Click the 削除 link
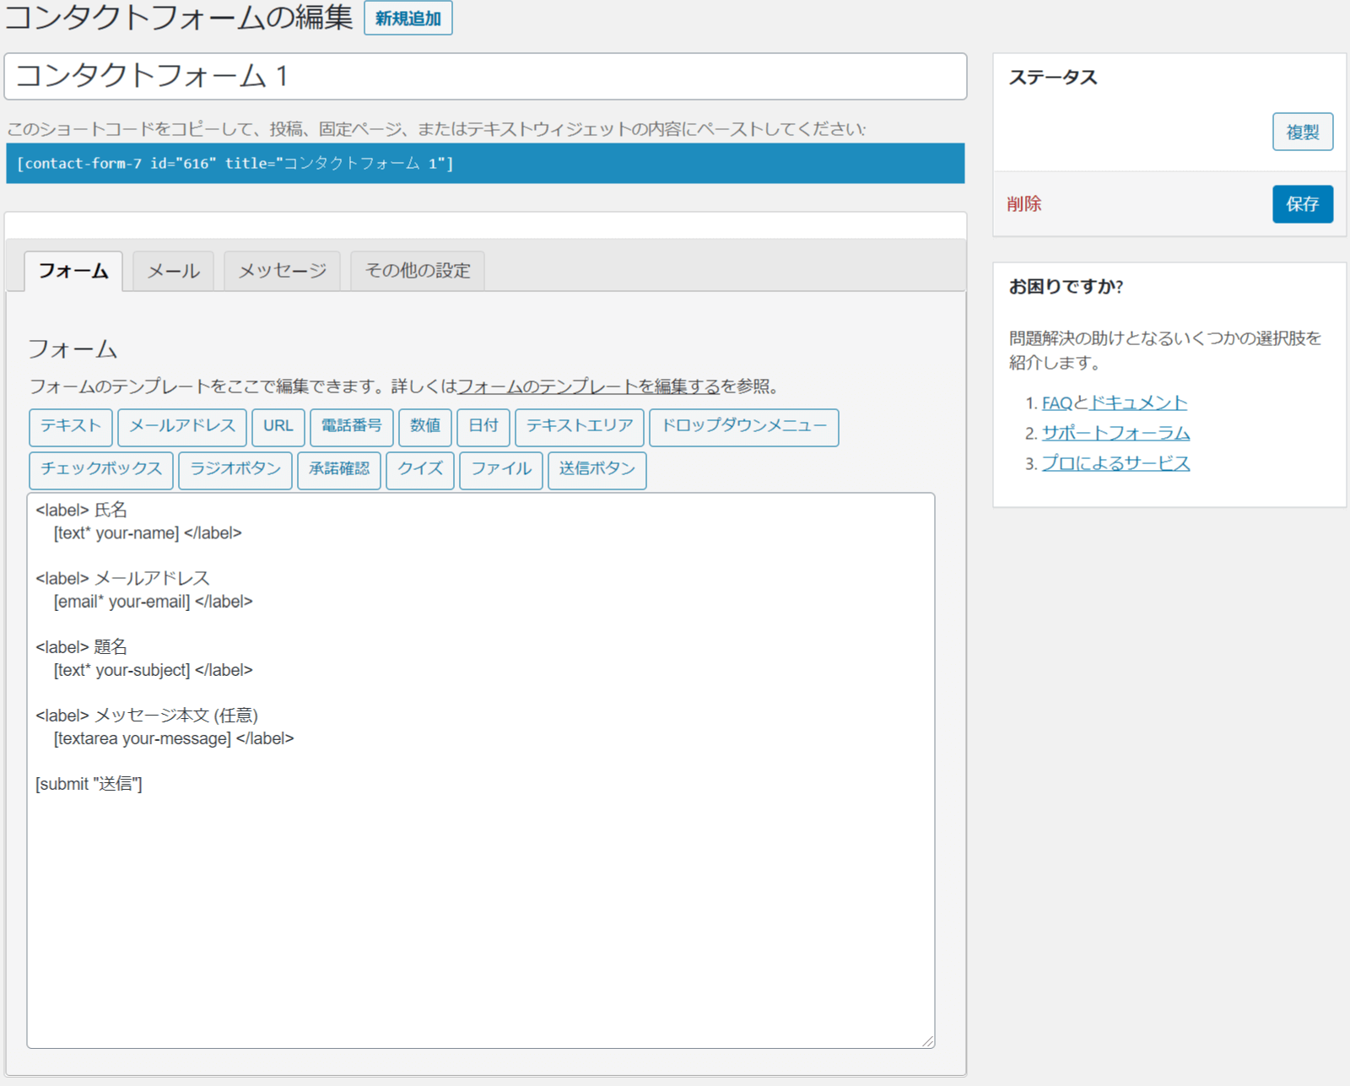 (1024, 204)
